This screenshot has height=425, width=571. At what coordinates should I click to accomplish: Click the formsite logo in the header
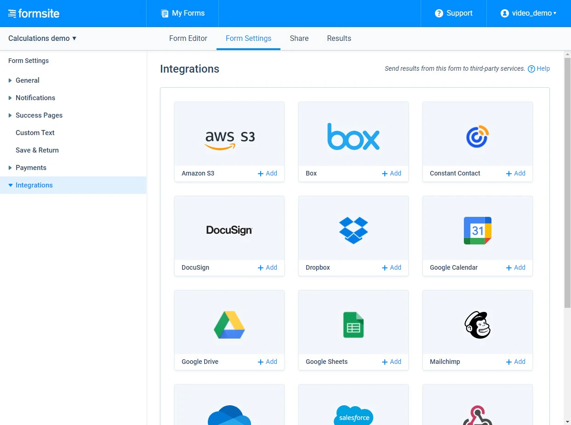point(34,13)
